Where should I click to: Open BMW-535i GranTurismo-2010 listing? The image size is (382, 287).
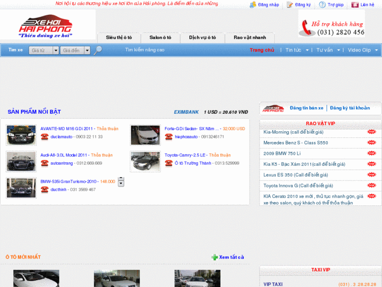tap(68, 182)
